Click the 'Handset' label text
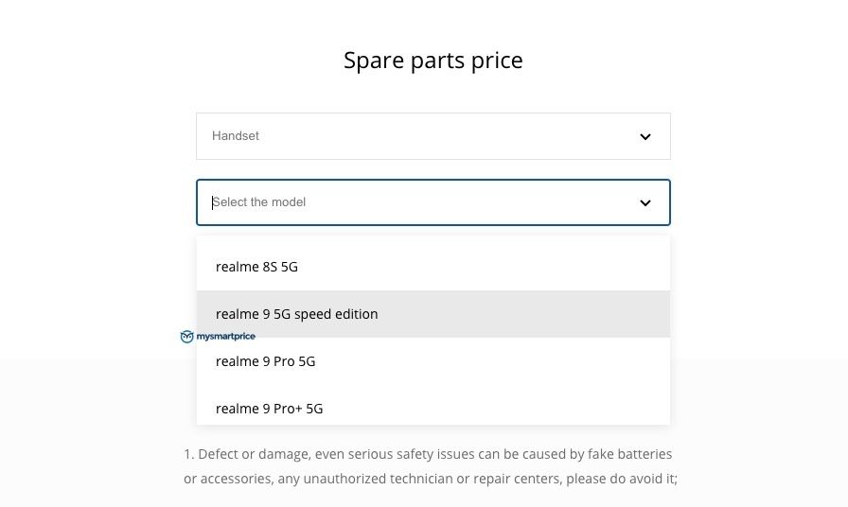Viewport: 848px width, 507px height. click(x=236, y=135)
